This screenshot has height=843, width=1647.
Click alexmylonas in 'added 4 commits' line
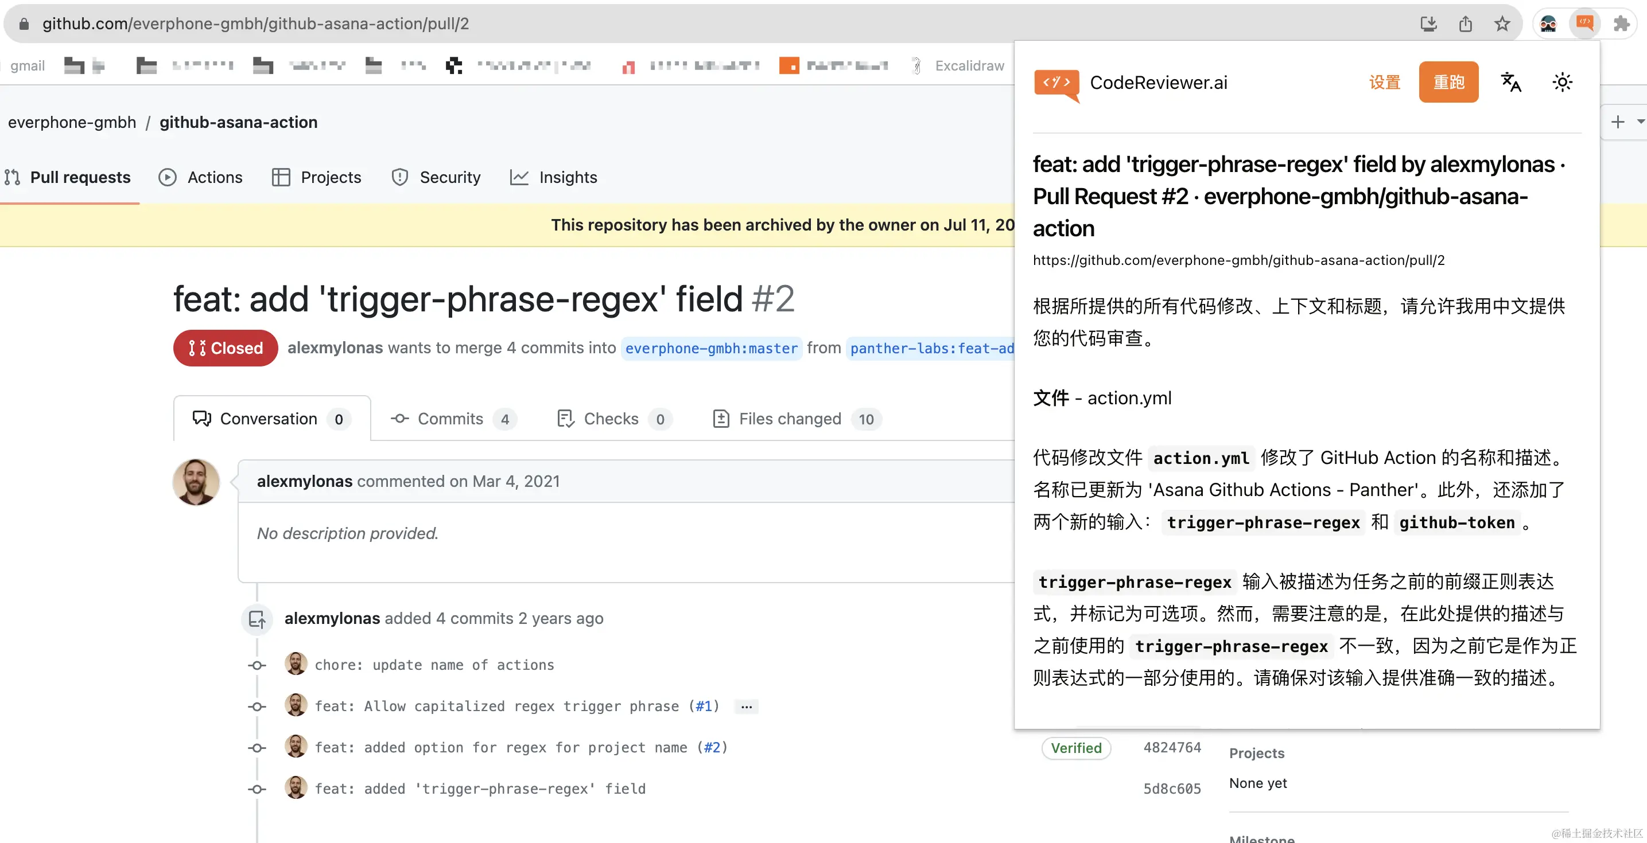point(332,618)
